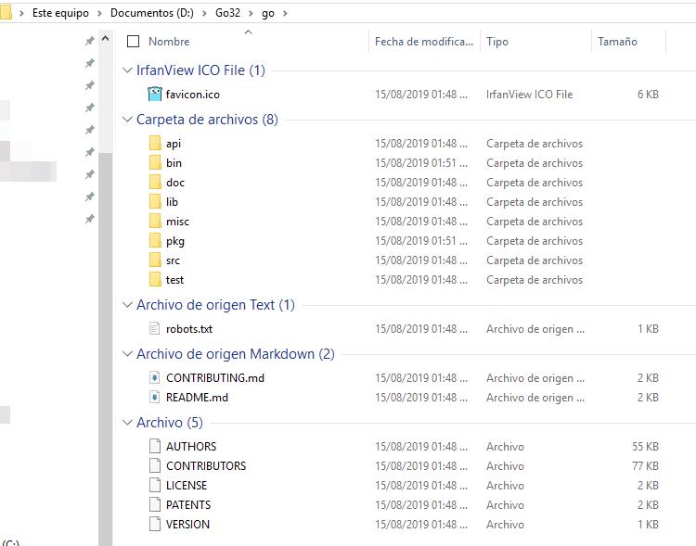696x546 pixels.
Task: Toggle the select-all checkbox beside Nombre
Action: click(x=133, y=41)
